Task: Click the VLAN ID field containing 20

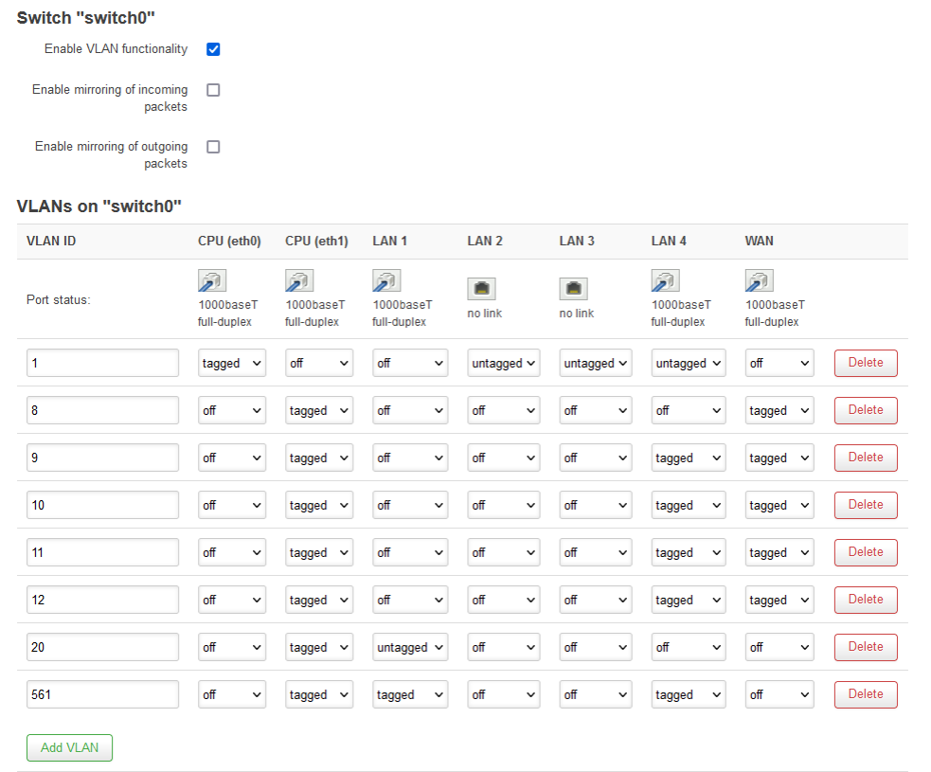Action: coord(102,647)
